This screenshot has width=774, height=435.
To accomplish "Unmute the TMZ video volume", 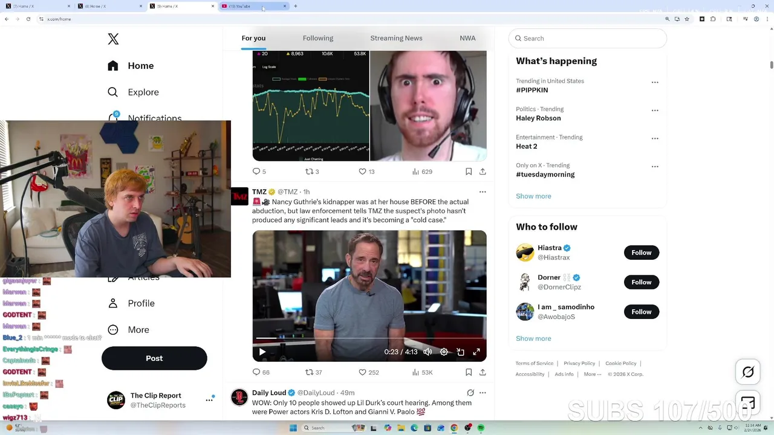I will point(428,352).
